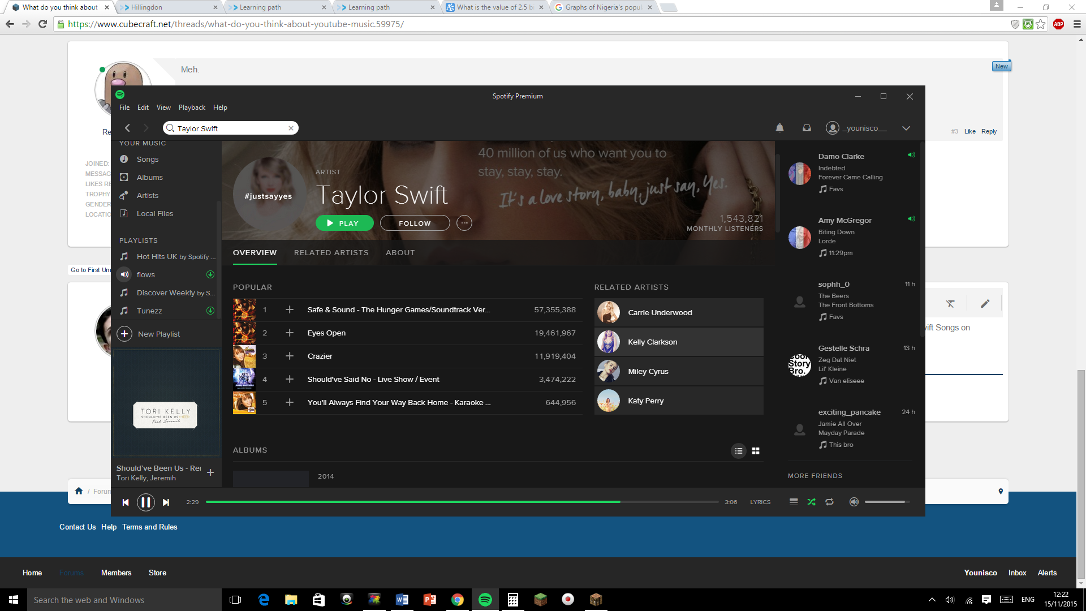Open related artist Kelly Clarkson
1086x611 pixels.
tap(679, 342)
